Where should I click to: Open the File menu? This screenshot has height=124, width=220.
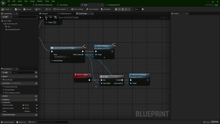point(9,1)
